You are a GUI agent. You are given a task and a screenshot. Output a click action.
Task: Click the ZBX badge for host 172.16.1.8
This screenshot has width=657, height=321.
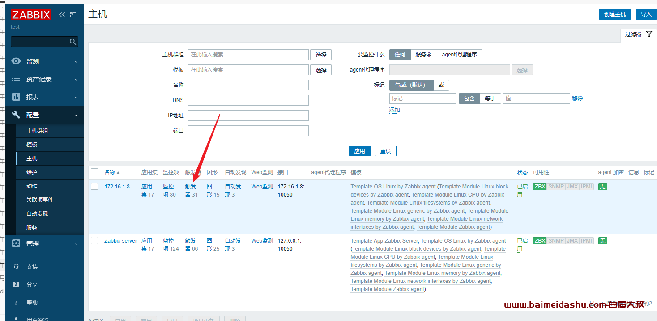[x=540, y=187]
